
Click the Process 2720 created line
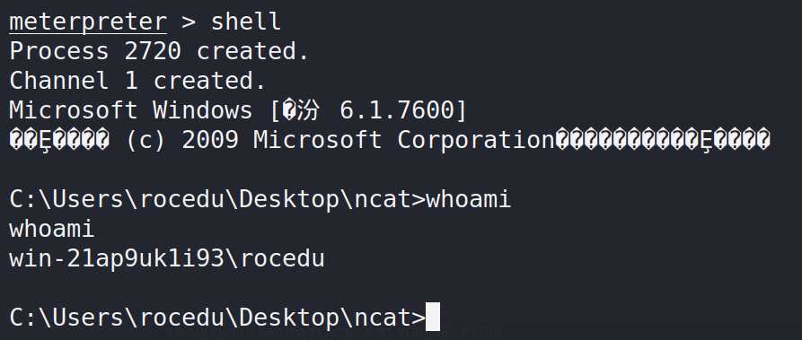click(159, 51)
